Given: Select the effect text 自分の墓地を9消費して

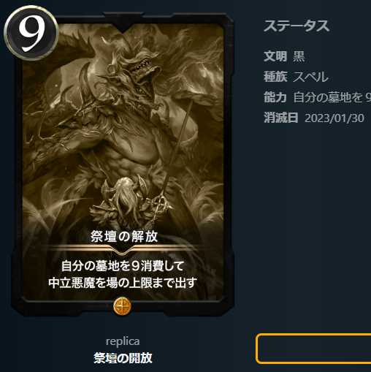Looking at the screenshot, I should tap(123, 266).
